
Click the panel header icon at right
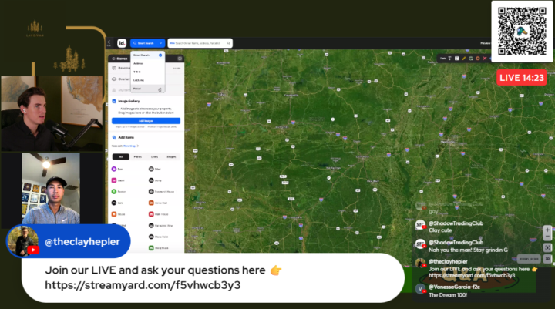[180, 59]
